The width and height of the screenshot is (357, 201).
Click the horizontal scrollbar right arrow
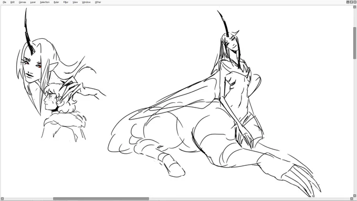pos(352,199)
